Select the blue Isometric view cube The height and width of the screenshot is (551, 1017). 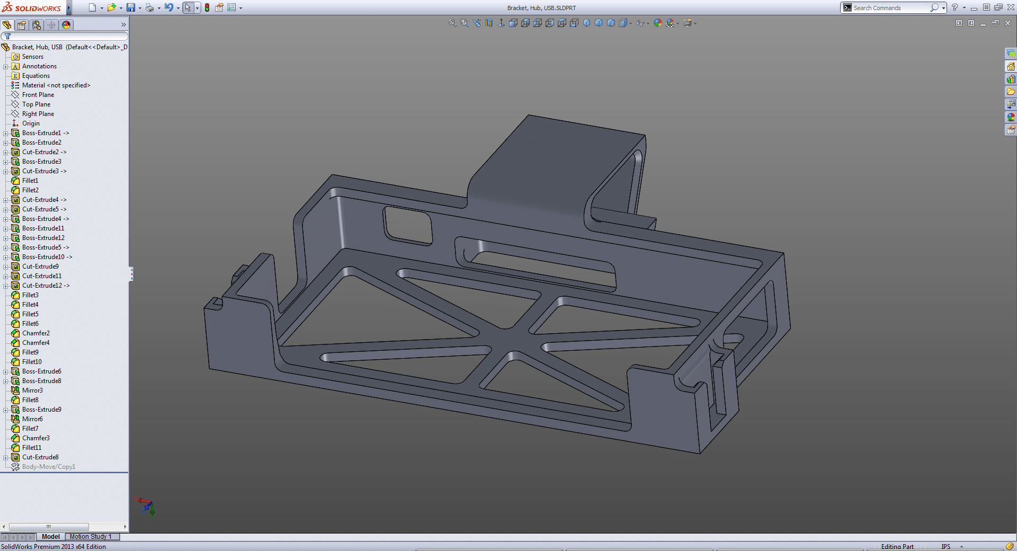(x=586, y=23)
